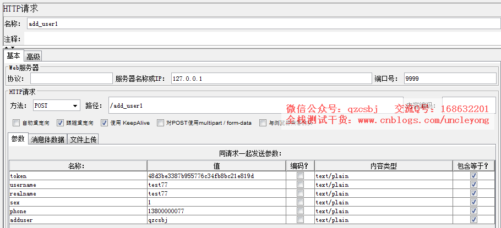Image resolution: width=501 pixels, height=228 pixels.
Task: Select the realname name cell
Action: pyautogui.click(x=78, y=193)
